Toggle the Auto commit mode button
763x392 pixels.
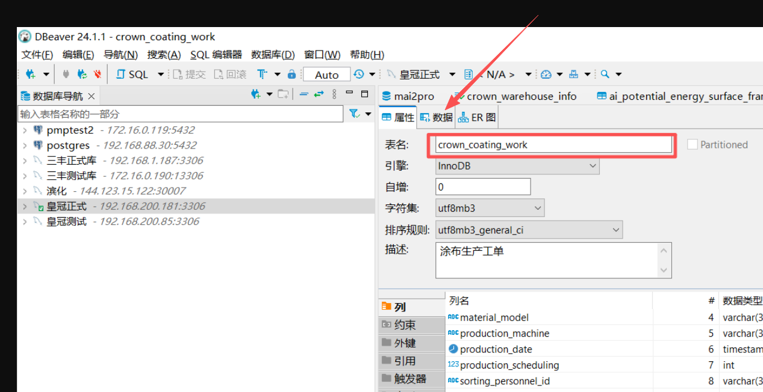326,75
